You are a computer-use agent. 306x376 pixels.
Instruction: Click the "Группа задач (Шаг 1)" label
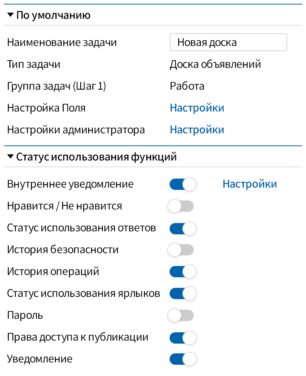pyautogui.click(x=57, y=86)
